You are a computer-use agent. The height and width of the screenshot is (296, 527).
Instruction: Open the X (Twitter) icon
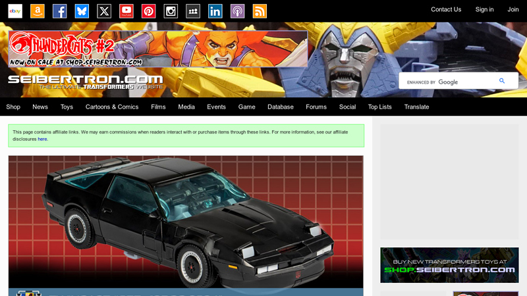pyautogui.click(x=104, y=11)
